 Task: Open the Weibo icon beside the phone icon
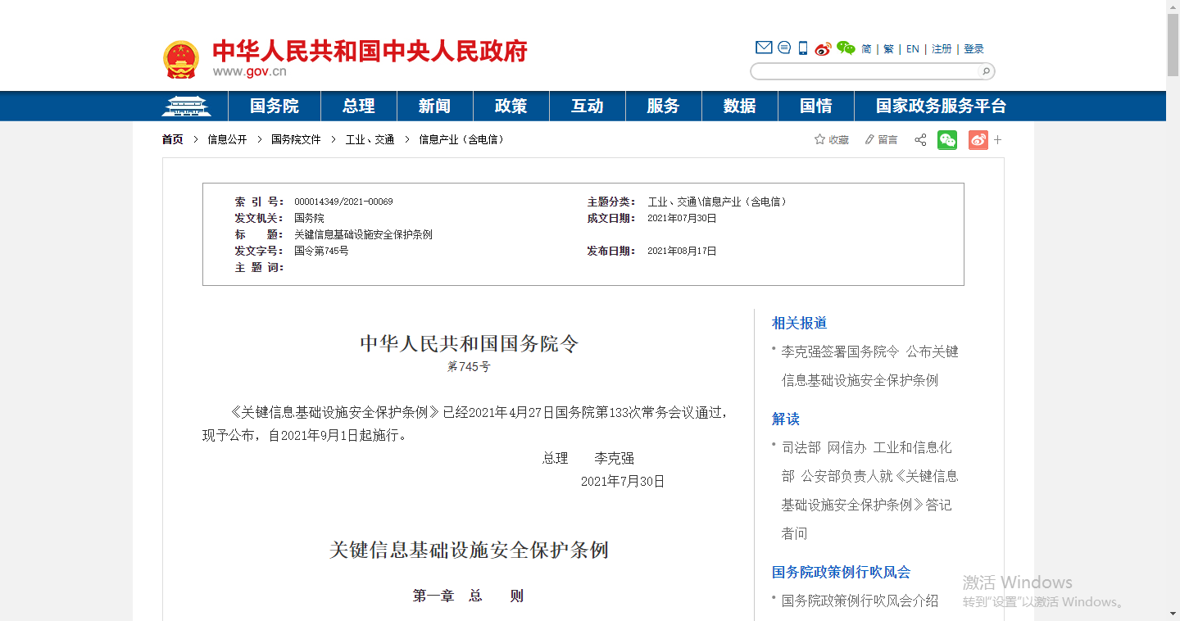(823, 48)
